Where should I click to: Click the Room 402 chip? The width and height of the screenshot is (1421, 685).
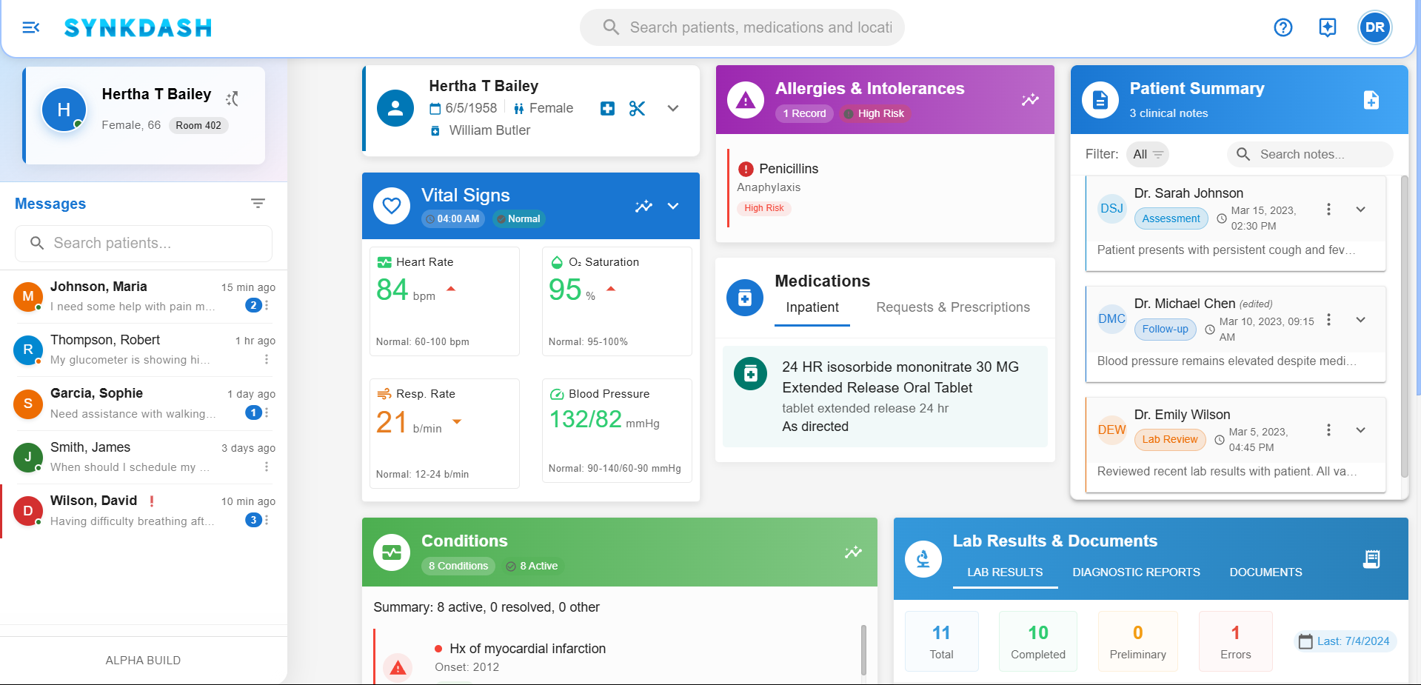198,125
